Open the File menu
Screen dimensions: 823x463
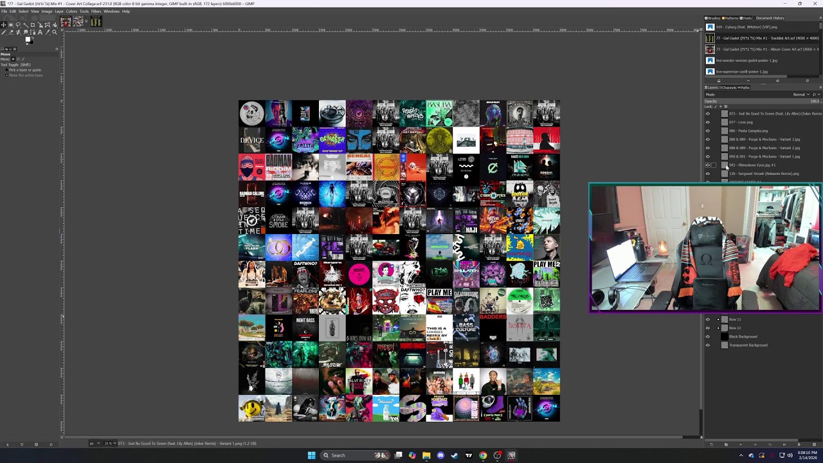(5, 11)
